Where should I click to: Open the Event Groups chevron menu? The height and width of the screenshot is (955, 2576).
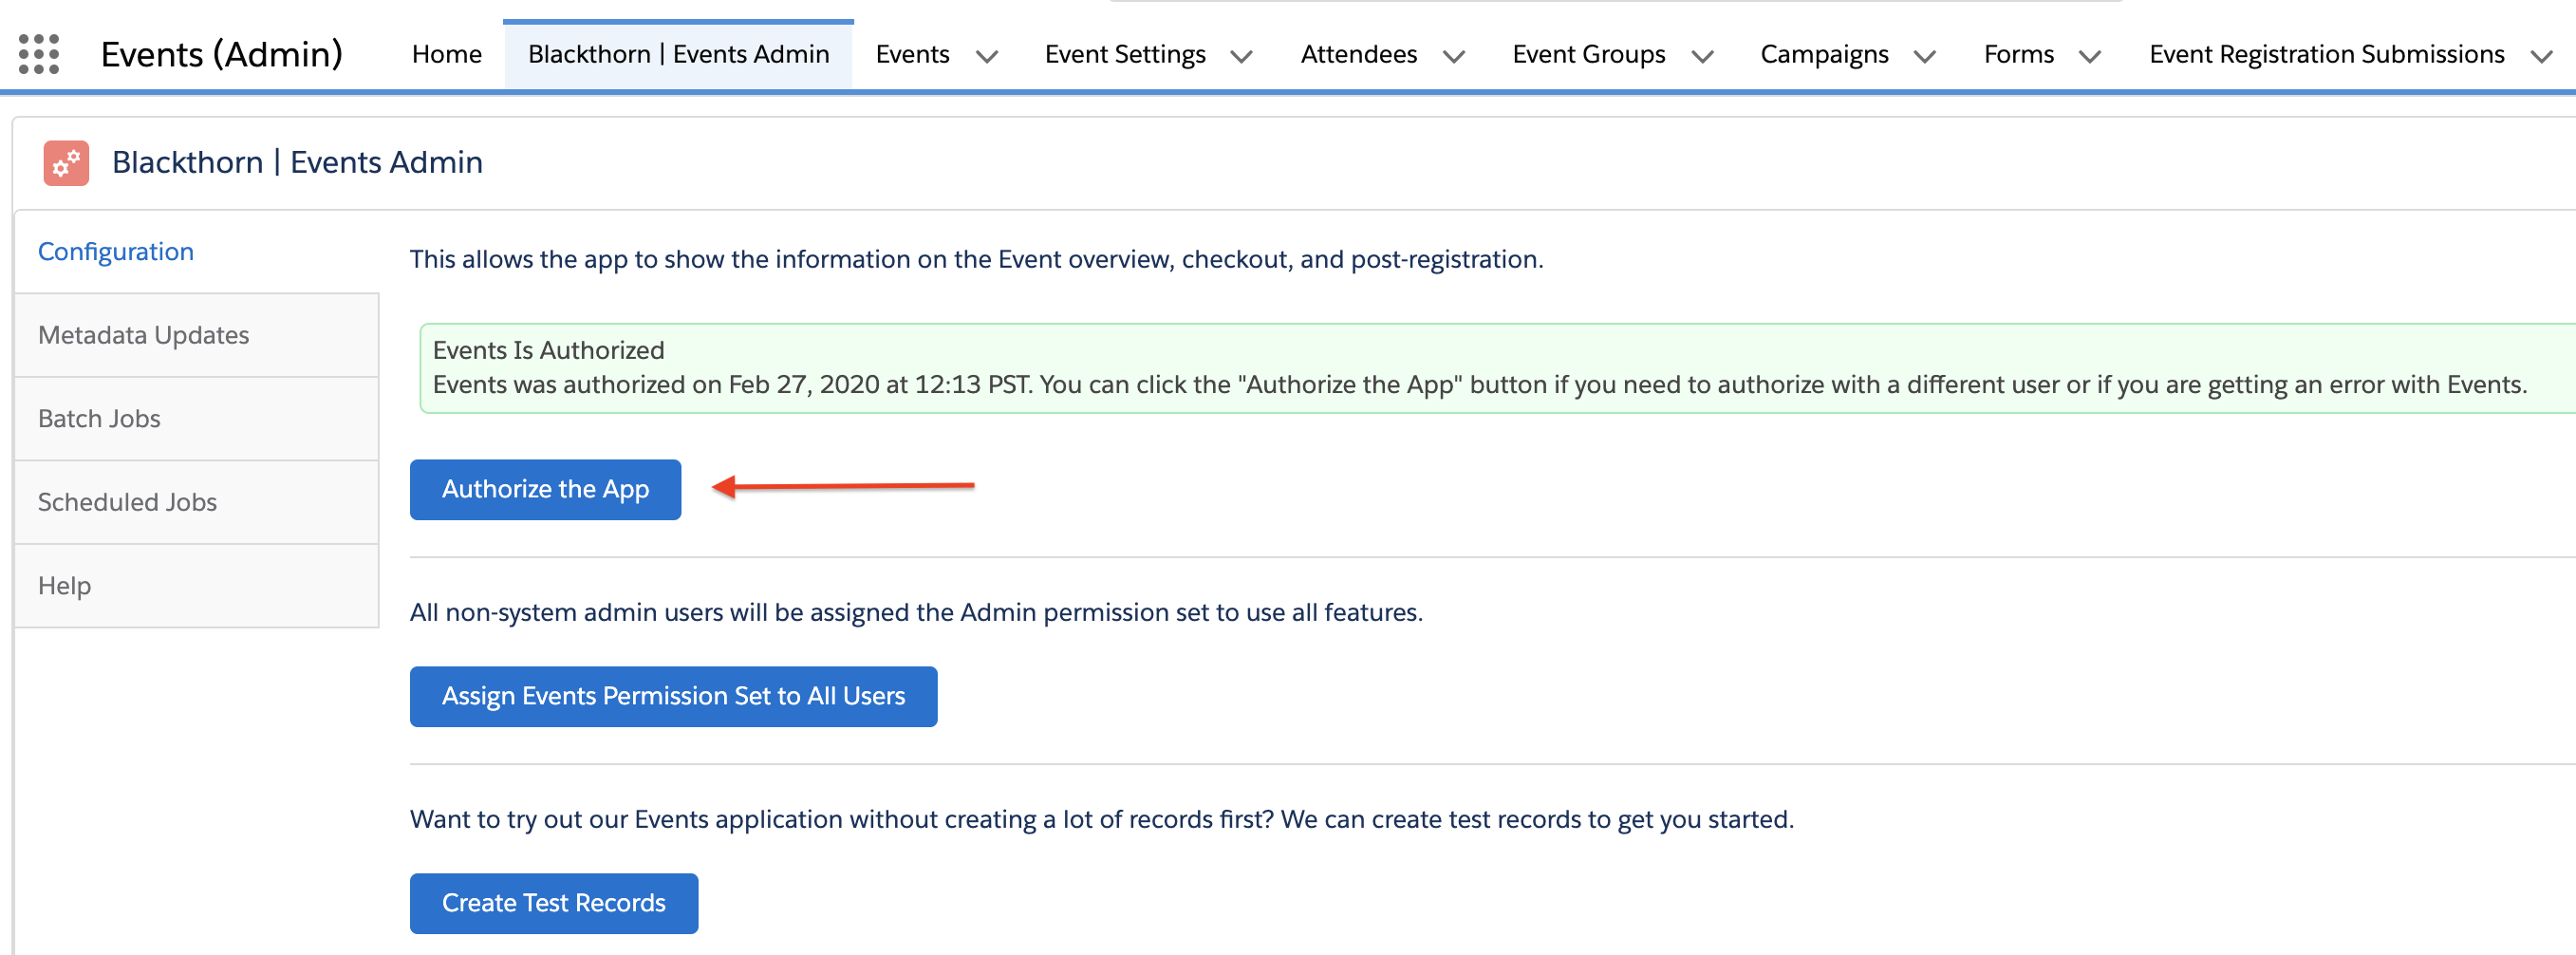1701,56
